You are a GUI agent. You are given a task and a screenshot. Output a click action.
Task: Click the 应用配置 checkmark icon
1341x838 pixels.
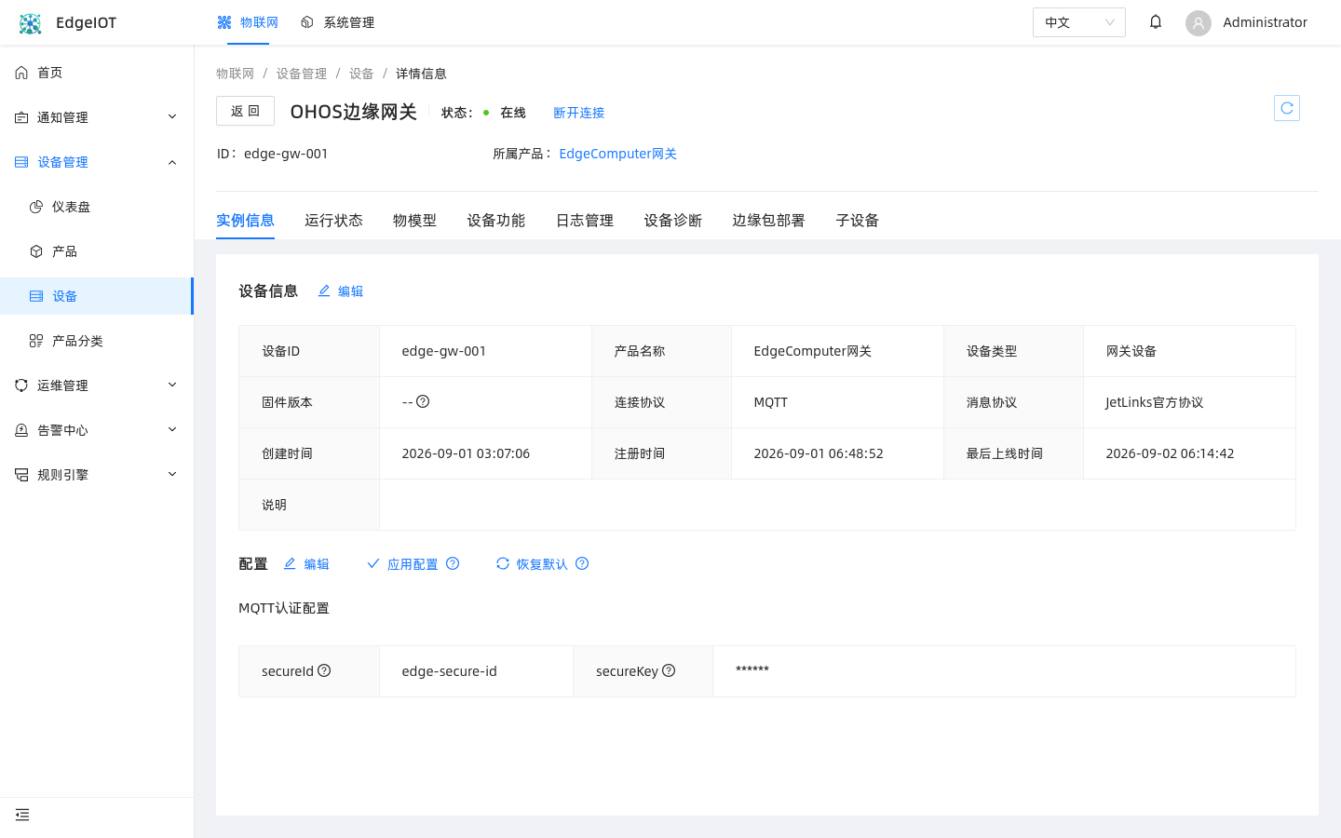[373, 563]
